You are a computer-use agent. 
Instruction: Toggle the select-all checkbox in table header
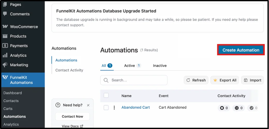[106, 95]
